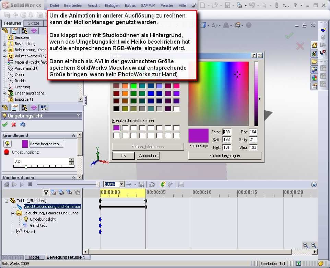Open the playback mode arrow dropdown
The height and width of the screenshot is (268, 330).
click(x=135, y=185)
